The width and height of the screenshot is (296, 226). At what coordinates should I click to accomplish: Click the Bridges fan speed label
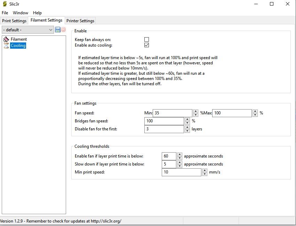(x=91, y=121)
